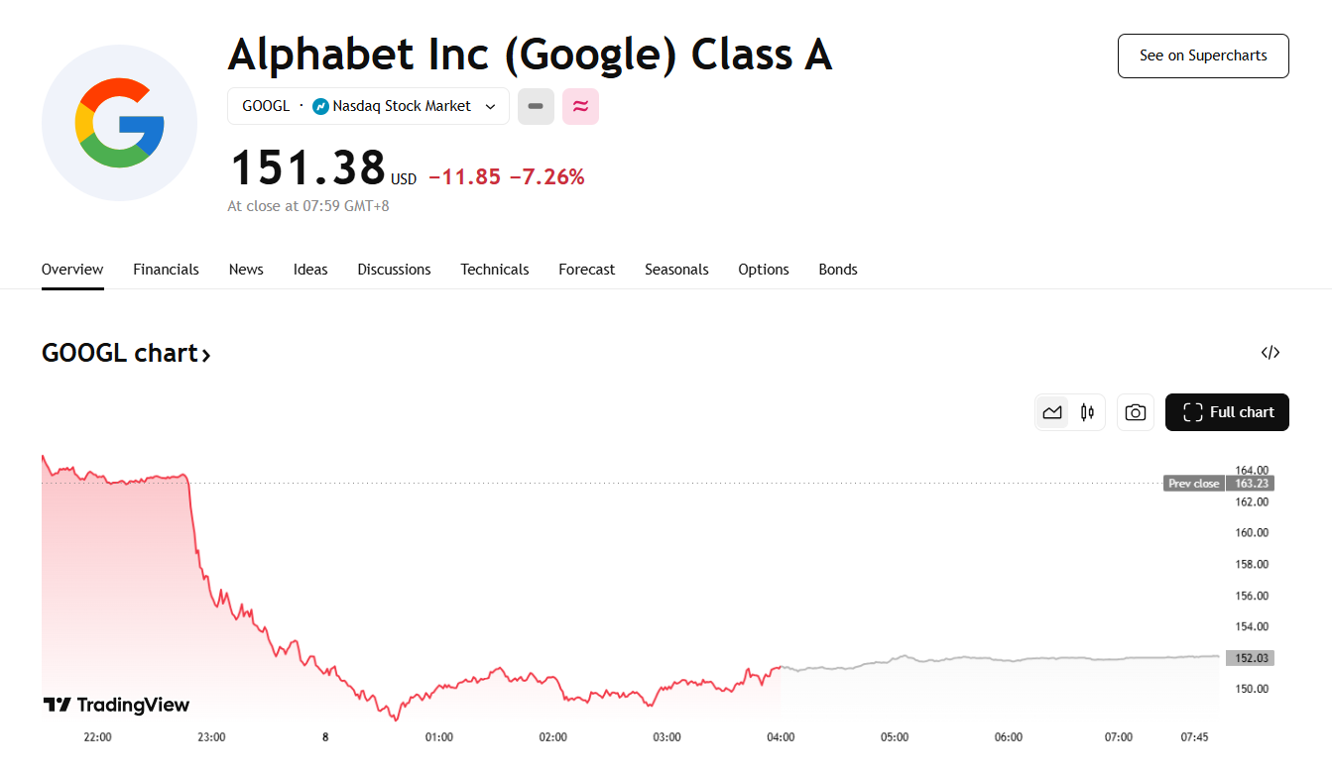The image size is (1332, 776).
Task: Open the Financials tab
Action: [x=166, y=270]
